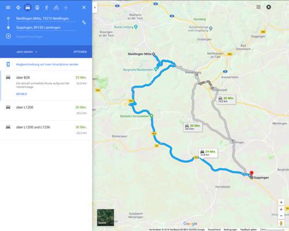Send directions to my smartphone link
This screenshot has height=231, width=289.
pos(47,64)
